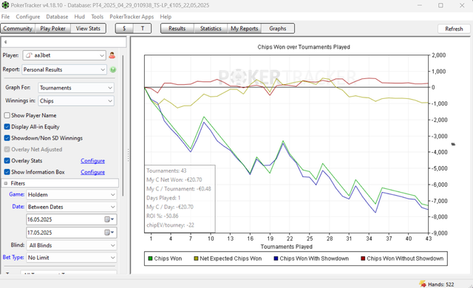
Task: Select the $ cash games button
Action: click(124, 28)
